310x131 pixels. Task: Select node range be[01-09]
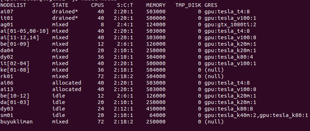pyautogui.click(x=15, y=44)
